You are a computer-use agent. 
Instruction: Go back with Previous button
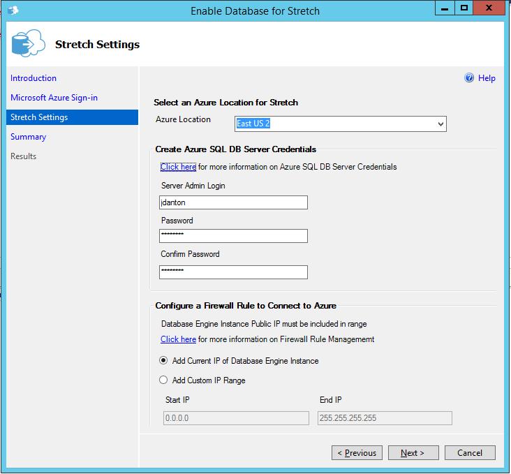357,453
